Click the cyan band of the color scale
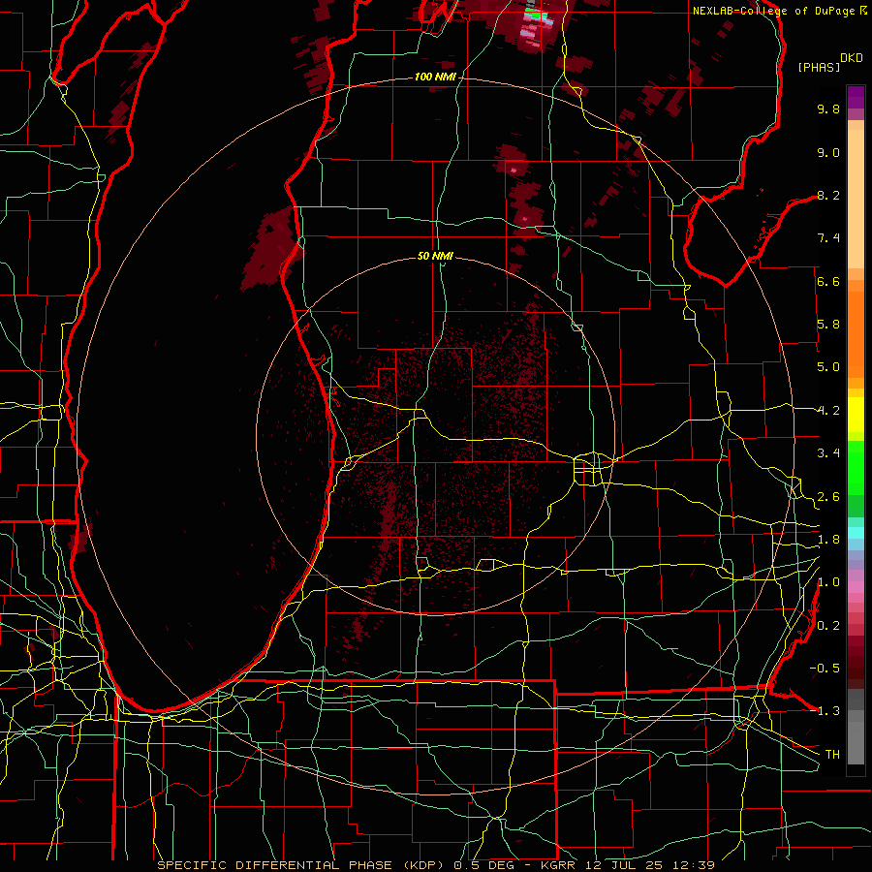The height and width of the screenshot is (872, 872). point(856,533)
